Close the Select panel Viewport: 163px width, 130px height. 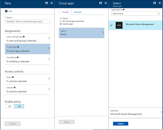160,3
